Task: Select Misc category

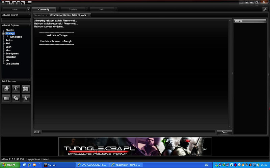Action: [x=8, y=50]
